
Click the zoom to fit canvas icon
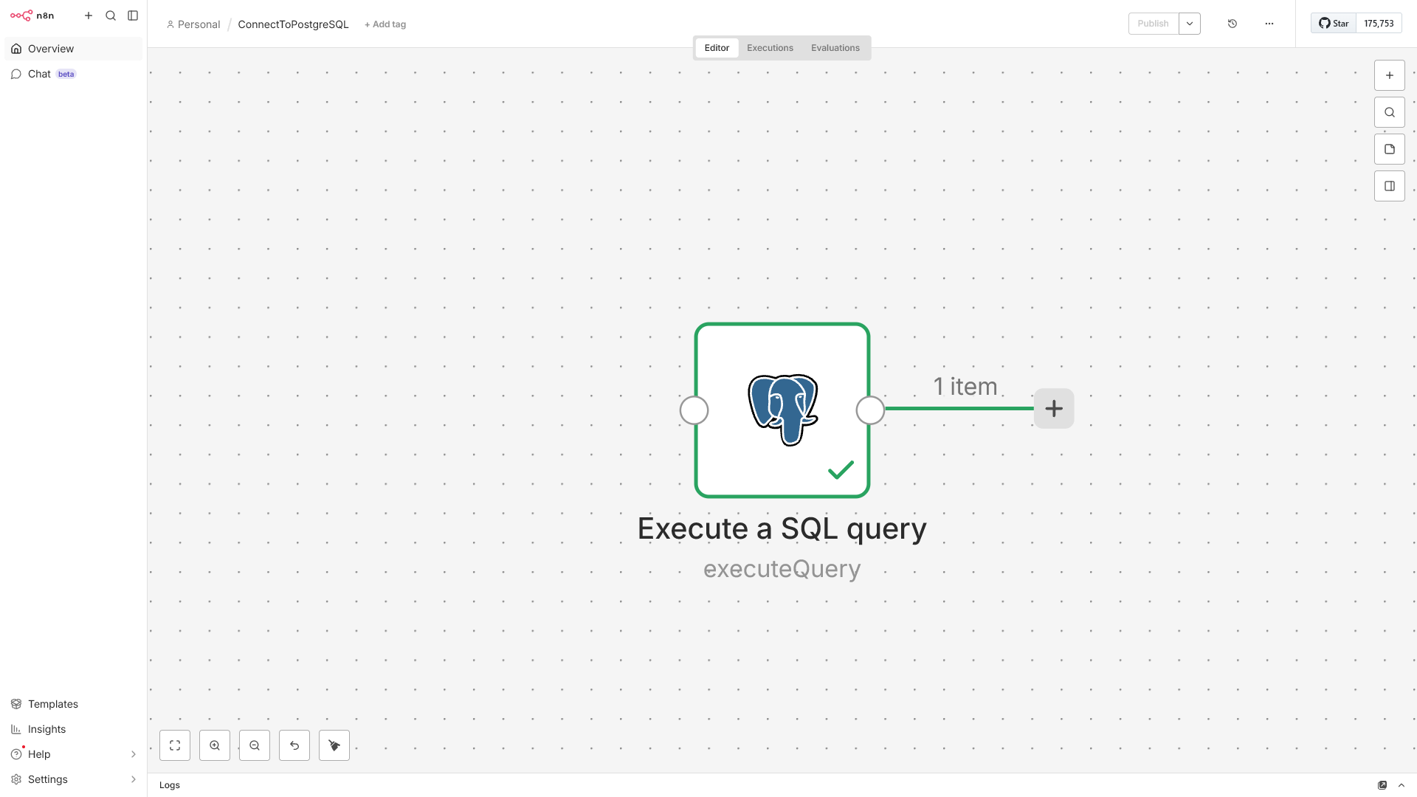pyautogui.click(x=175, y=745)
